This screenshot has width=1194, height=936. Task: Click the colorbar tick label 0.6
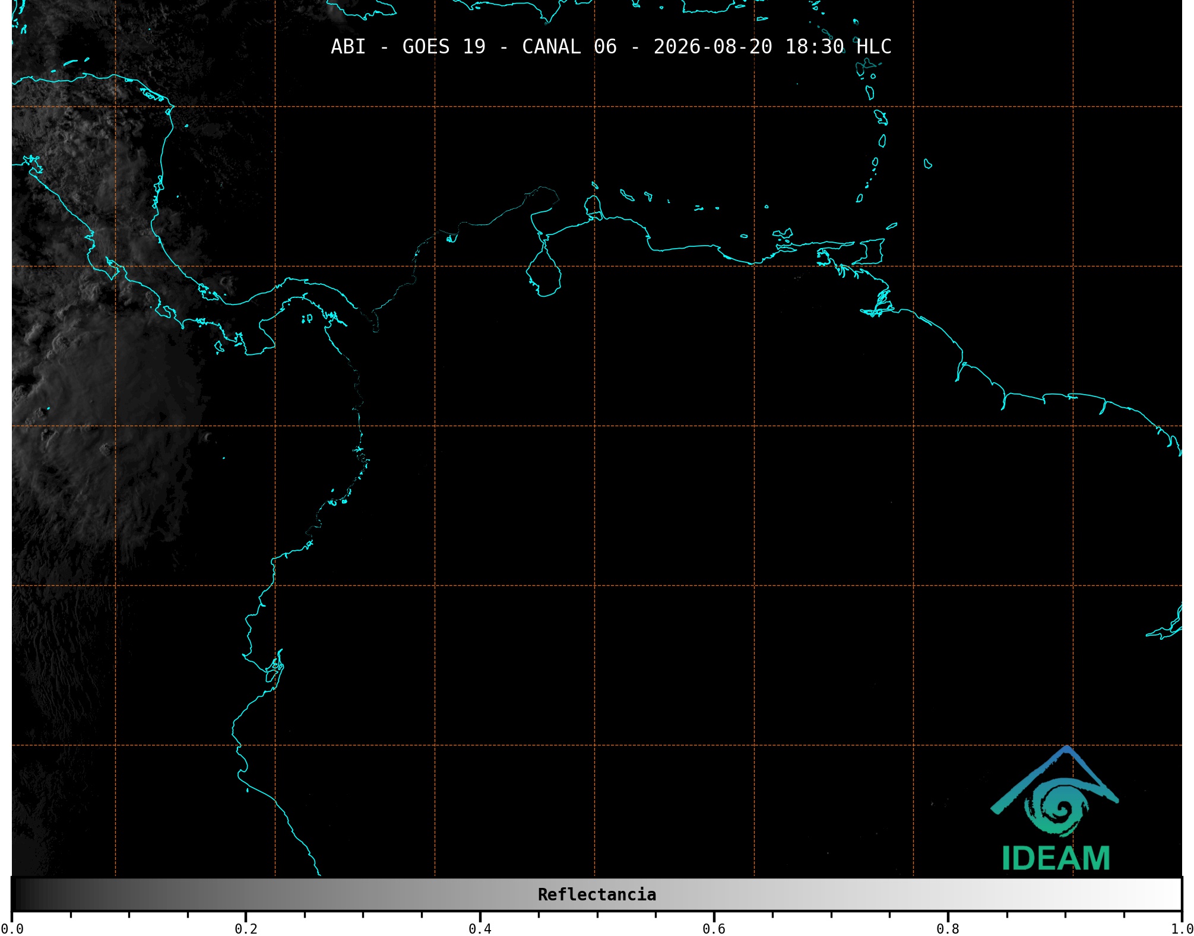tap(714, 929)
